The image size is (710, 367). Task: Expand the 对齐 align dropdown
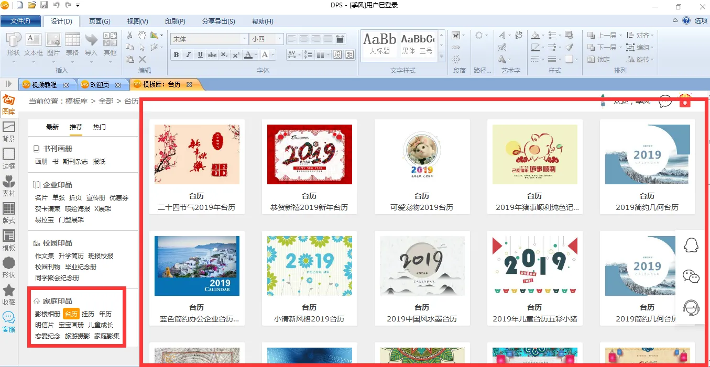pos(652,36)
